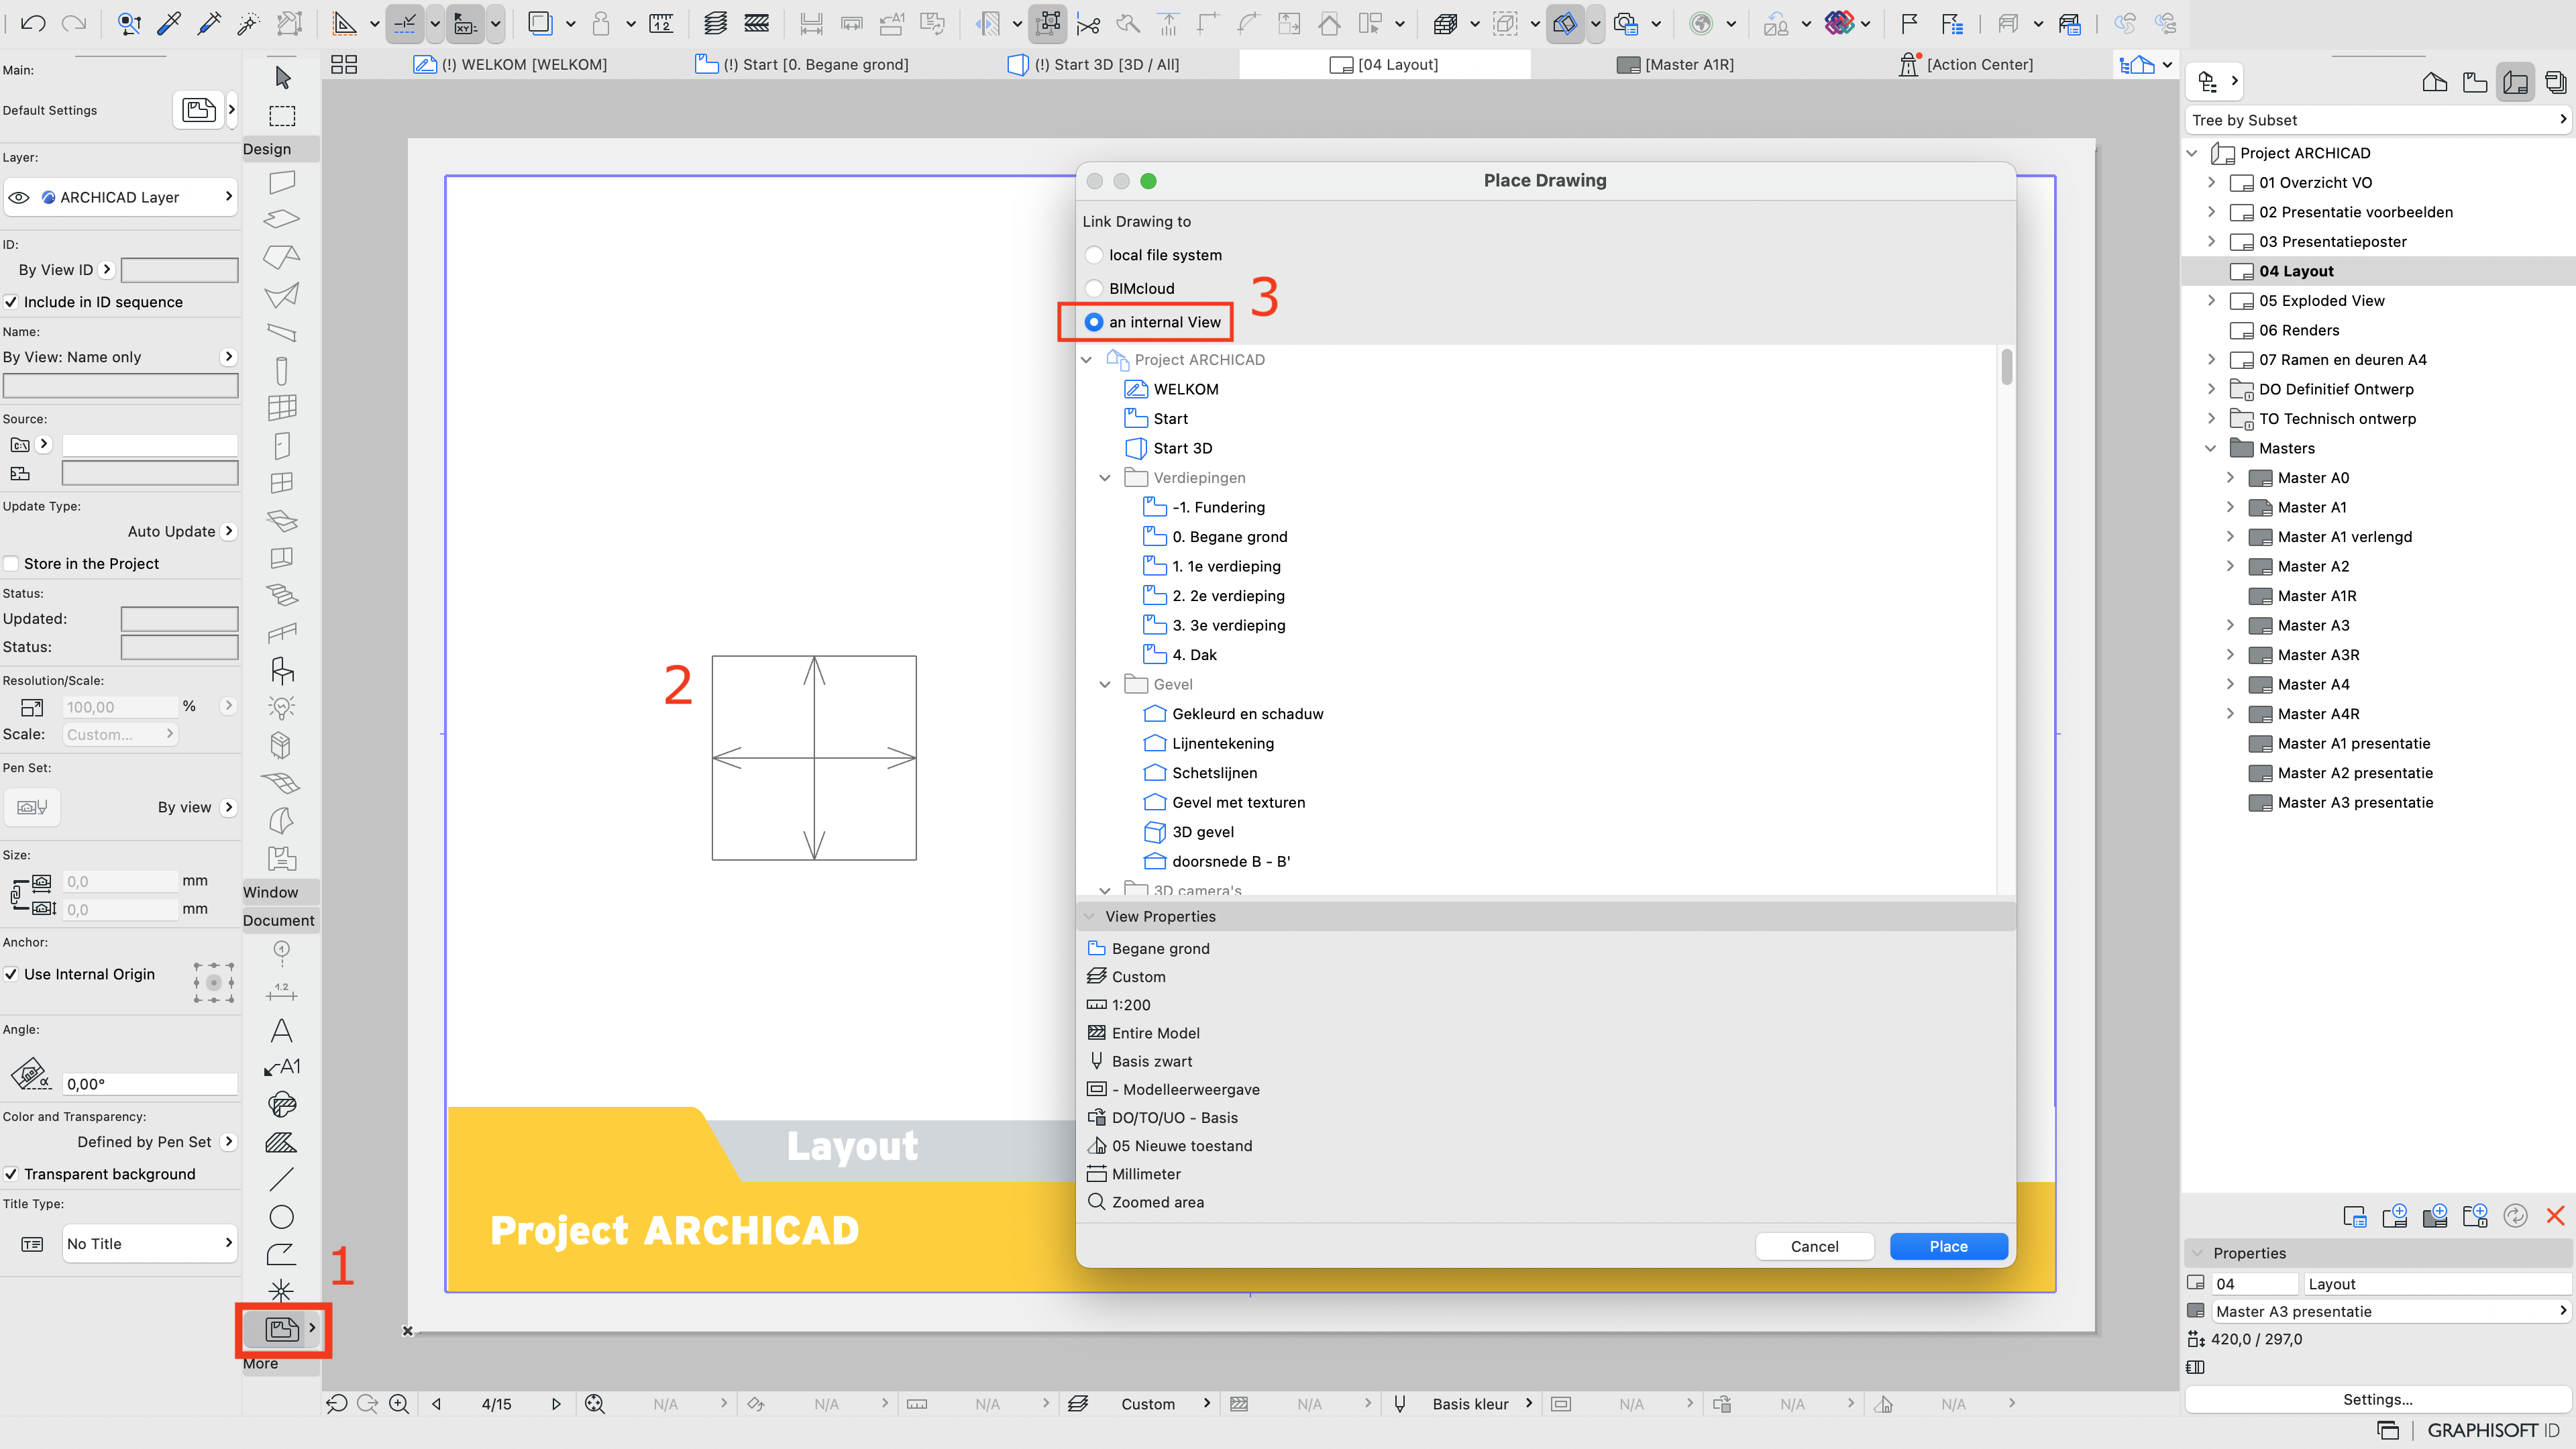
Task: Open the Layout Book navigator icon
Action: click(x=2515, y=82)
